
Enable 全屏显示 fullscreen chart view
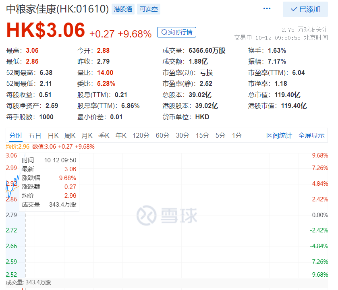coord(311,135)
